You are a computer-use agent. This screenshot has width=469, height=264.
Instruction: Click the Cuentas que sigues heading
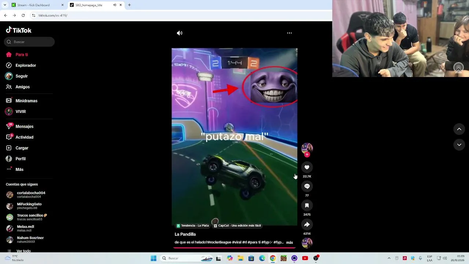click(x=22, y=184)
